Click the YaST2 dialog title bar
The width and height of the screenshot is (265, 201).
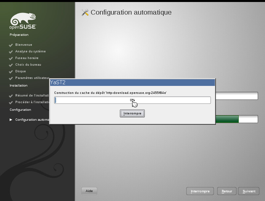tap(132, 82)
